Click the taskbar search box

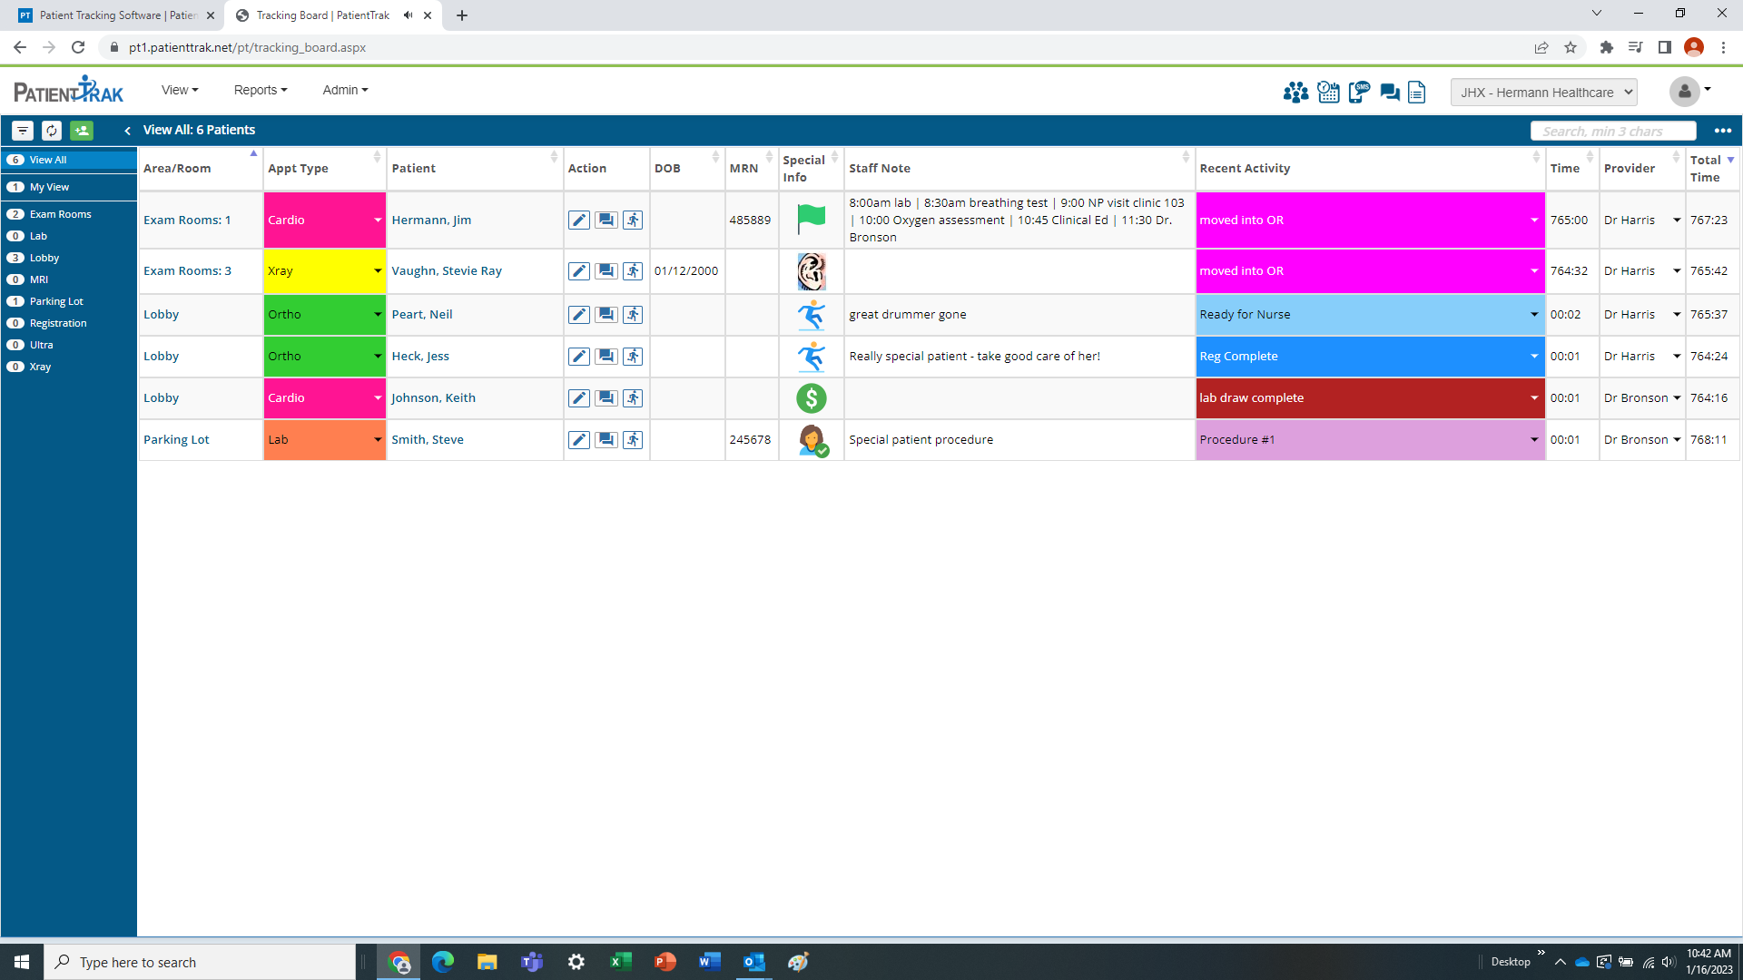[x=200, y=962]
